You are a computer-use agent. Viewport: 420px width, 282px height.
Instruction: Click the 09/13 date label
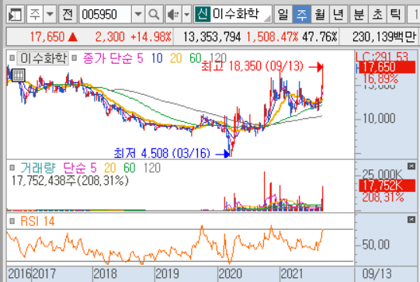tap(377, 274)
